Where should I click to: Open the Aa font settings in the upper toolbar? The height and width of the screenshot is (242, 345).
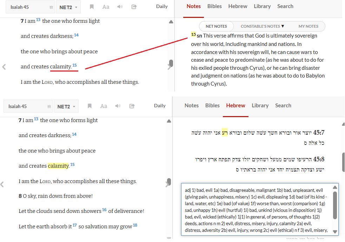[106, 7]
